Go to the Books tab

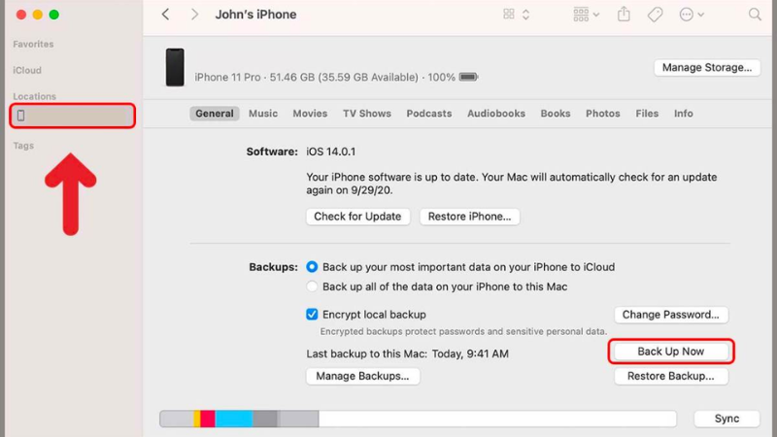[556, 114]
